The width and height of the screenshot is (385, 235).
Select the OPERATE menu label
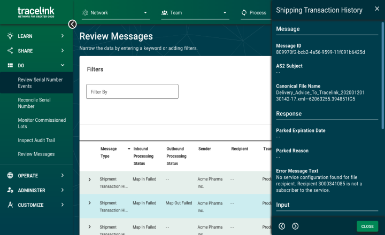coord(28,176)
